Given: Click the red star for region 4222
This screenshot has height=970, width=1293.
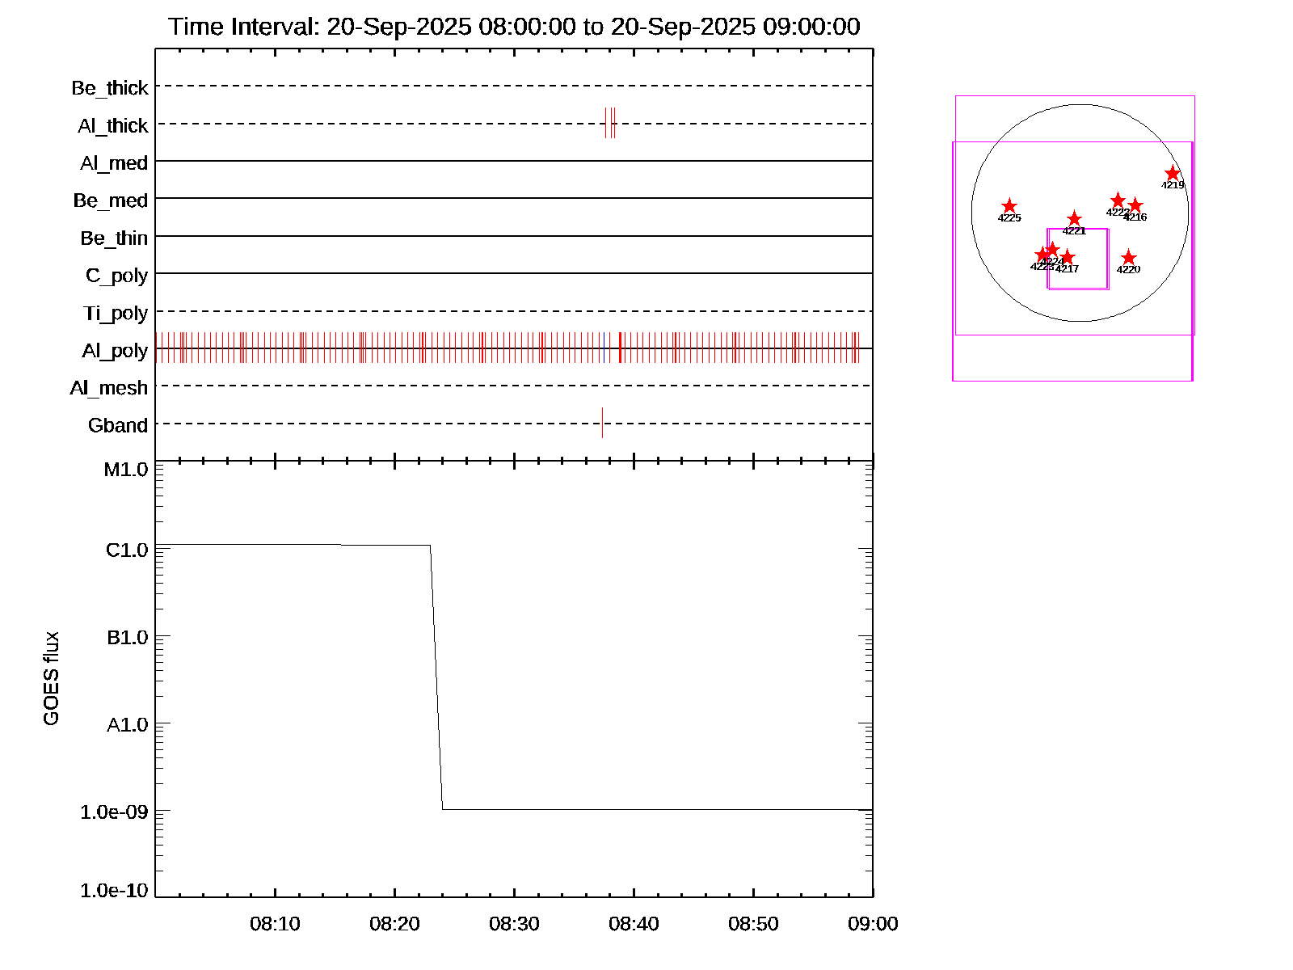Looking at the screenshot, I should click(1118, 200).
